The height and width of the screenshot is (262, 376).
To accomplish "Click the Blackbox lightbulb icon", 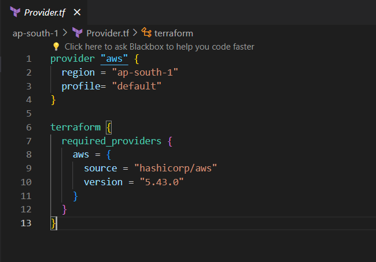I will click(56, 46).
